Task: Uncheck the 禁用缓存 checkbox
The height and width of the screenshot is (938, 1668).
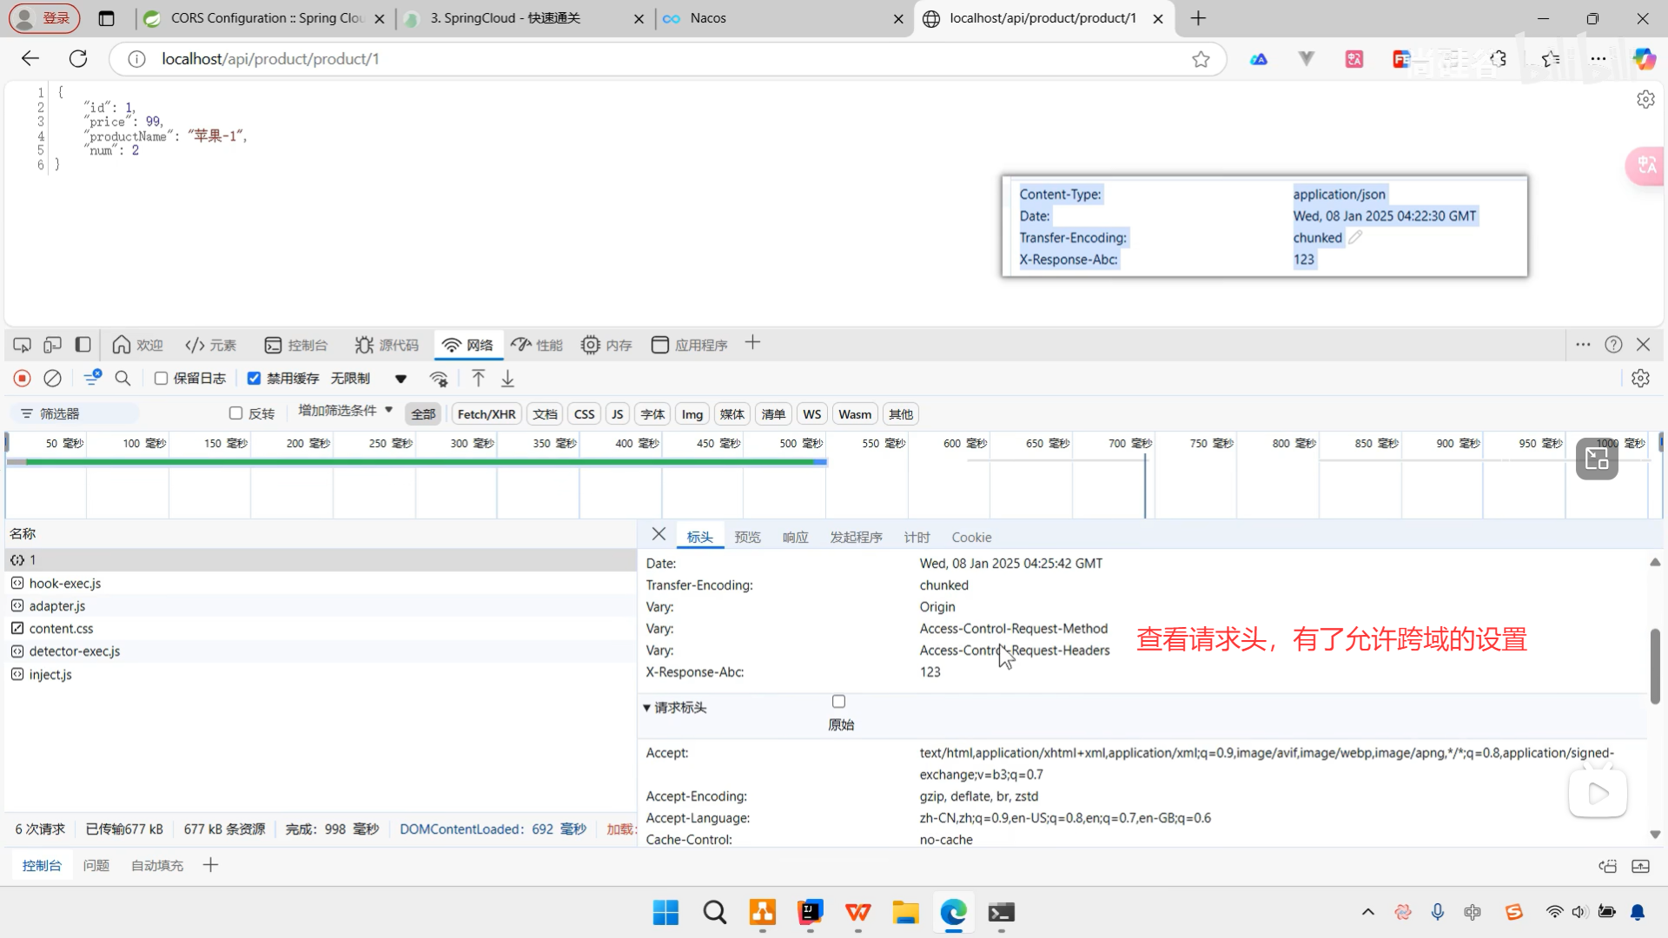Action: pyautogui.click(x=254, y=379)
